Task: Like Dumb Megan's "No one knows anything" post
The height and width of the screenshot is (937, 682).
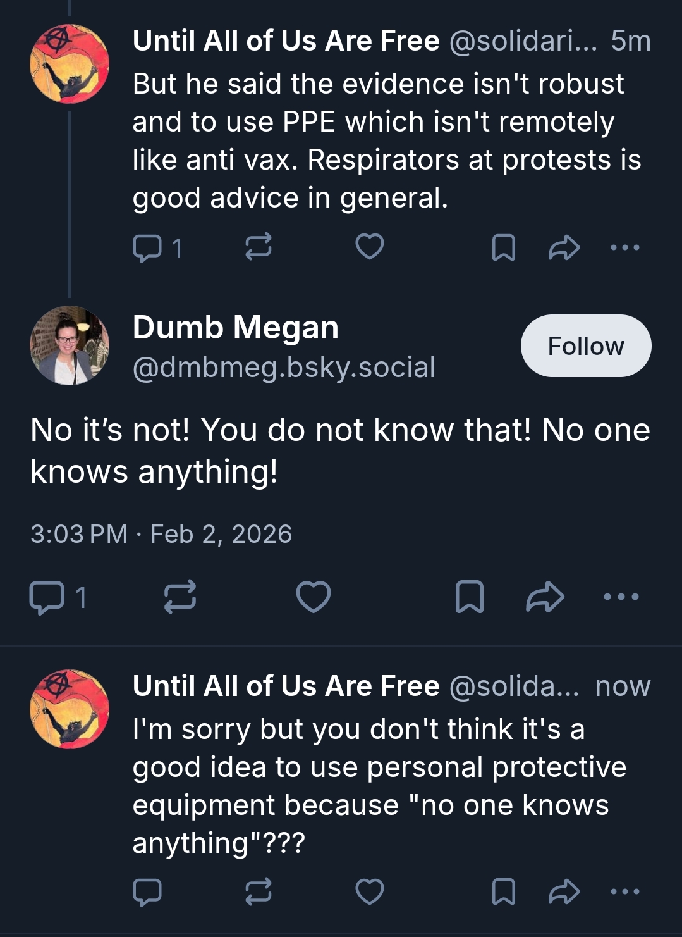Action: 314,597
